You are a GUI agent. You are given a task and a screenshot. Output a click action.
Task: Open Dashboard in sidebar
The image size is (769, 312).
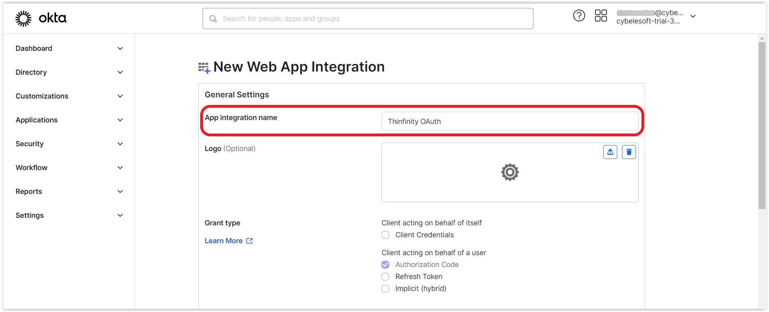coord(34,48)
